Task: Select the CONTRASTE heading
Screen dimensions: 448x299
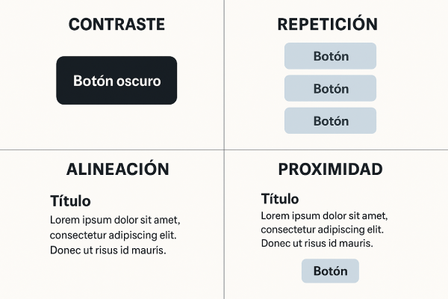Action: 116,25
